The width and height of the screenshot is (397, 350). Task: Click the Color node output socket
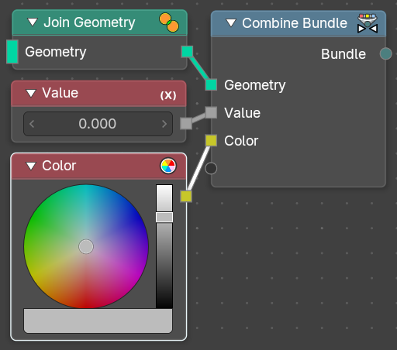click(186, 196)
